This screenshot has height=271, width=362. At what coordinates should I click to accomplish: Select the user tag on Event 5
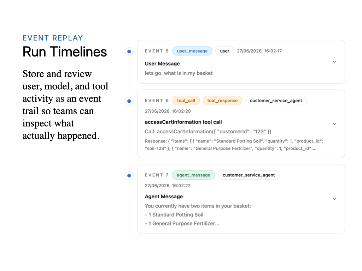224,51
